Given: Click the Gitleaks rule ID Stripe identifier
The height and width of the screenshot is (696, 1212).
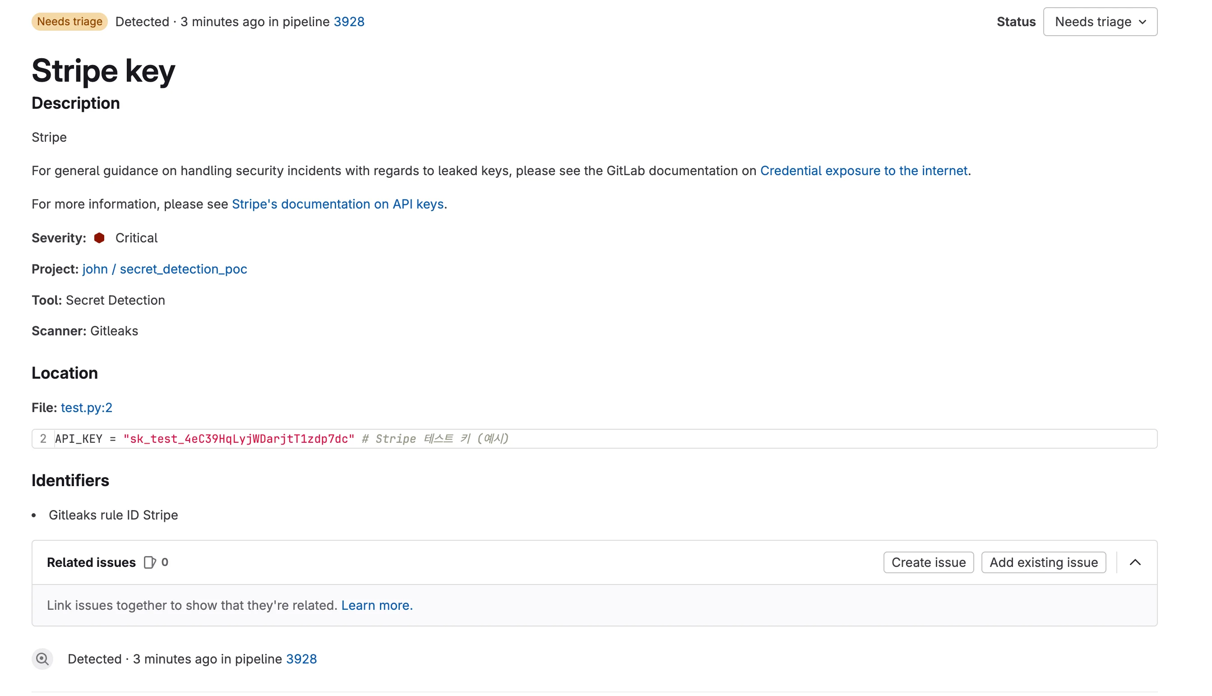Looking at the screenshot, I should pyautogui.click(x=113, y=515).
